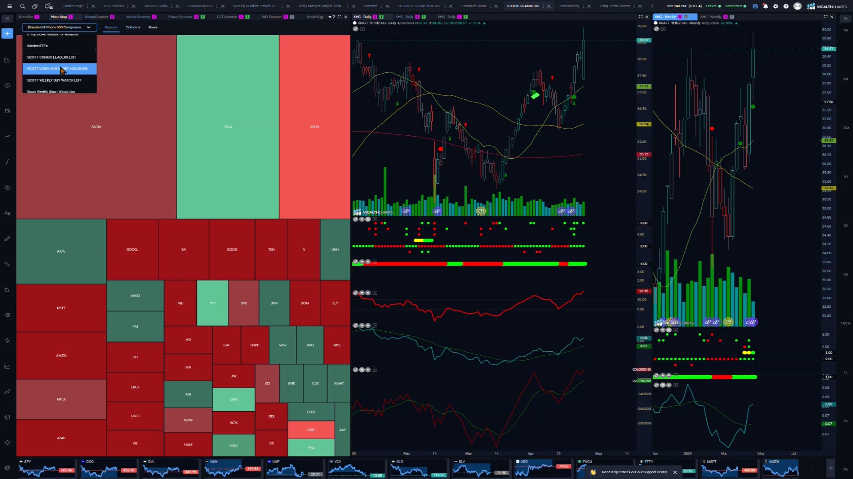Save workspace with the blue save icon
Viewport: 853px width, 479px height.
(755, 6)
